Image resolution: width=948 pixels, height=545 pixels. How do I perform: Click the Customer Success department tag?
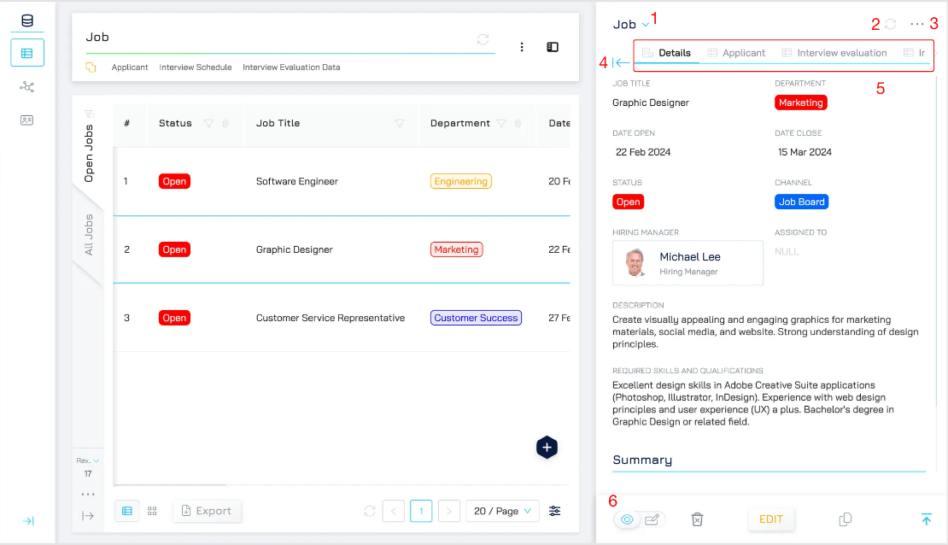476,318
